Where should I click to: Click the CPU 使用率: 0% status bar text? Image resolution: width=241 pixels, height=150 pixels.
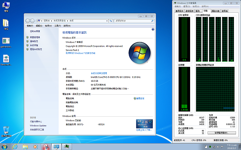199,140
